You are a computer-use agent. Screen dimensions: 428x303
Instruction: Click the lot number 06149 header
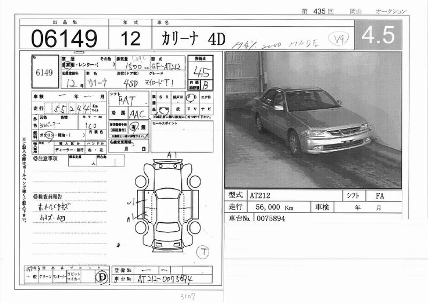click(64, 38)
